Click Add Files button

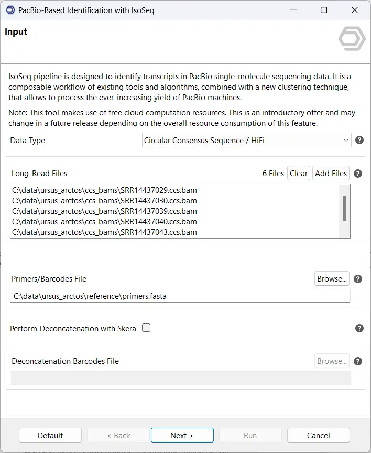331,174
